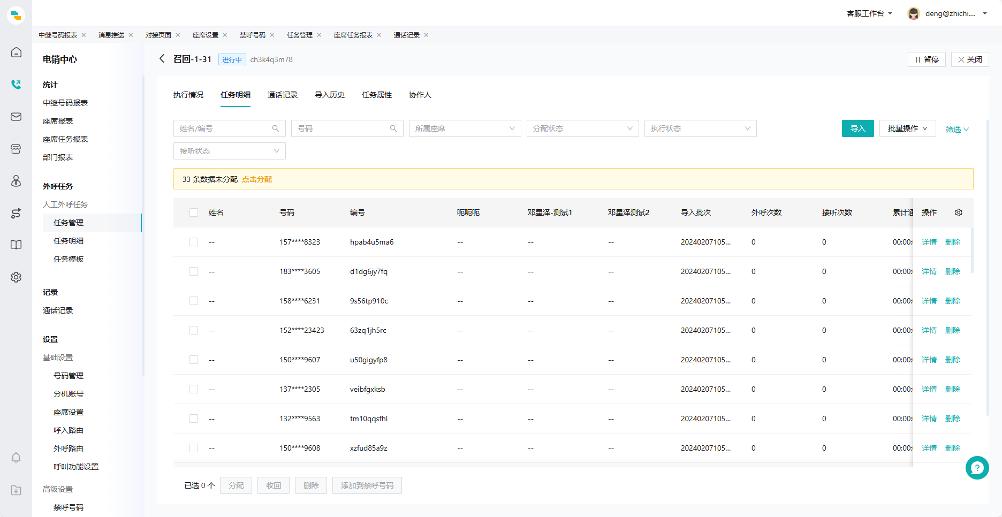Close the 通话记录 tab
Viewport: 1002px width, 517px height.
[x=426, y=35]
